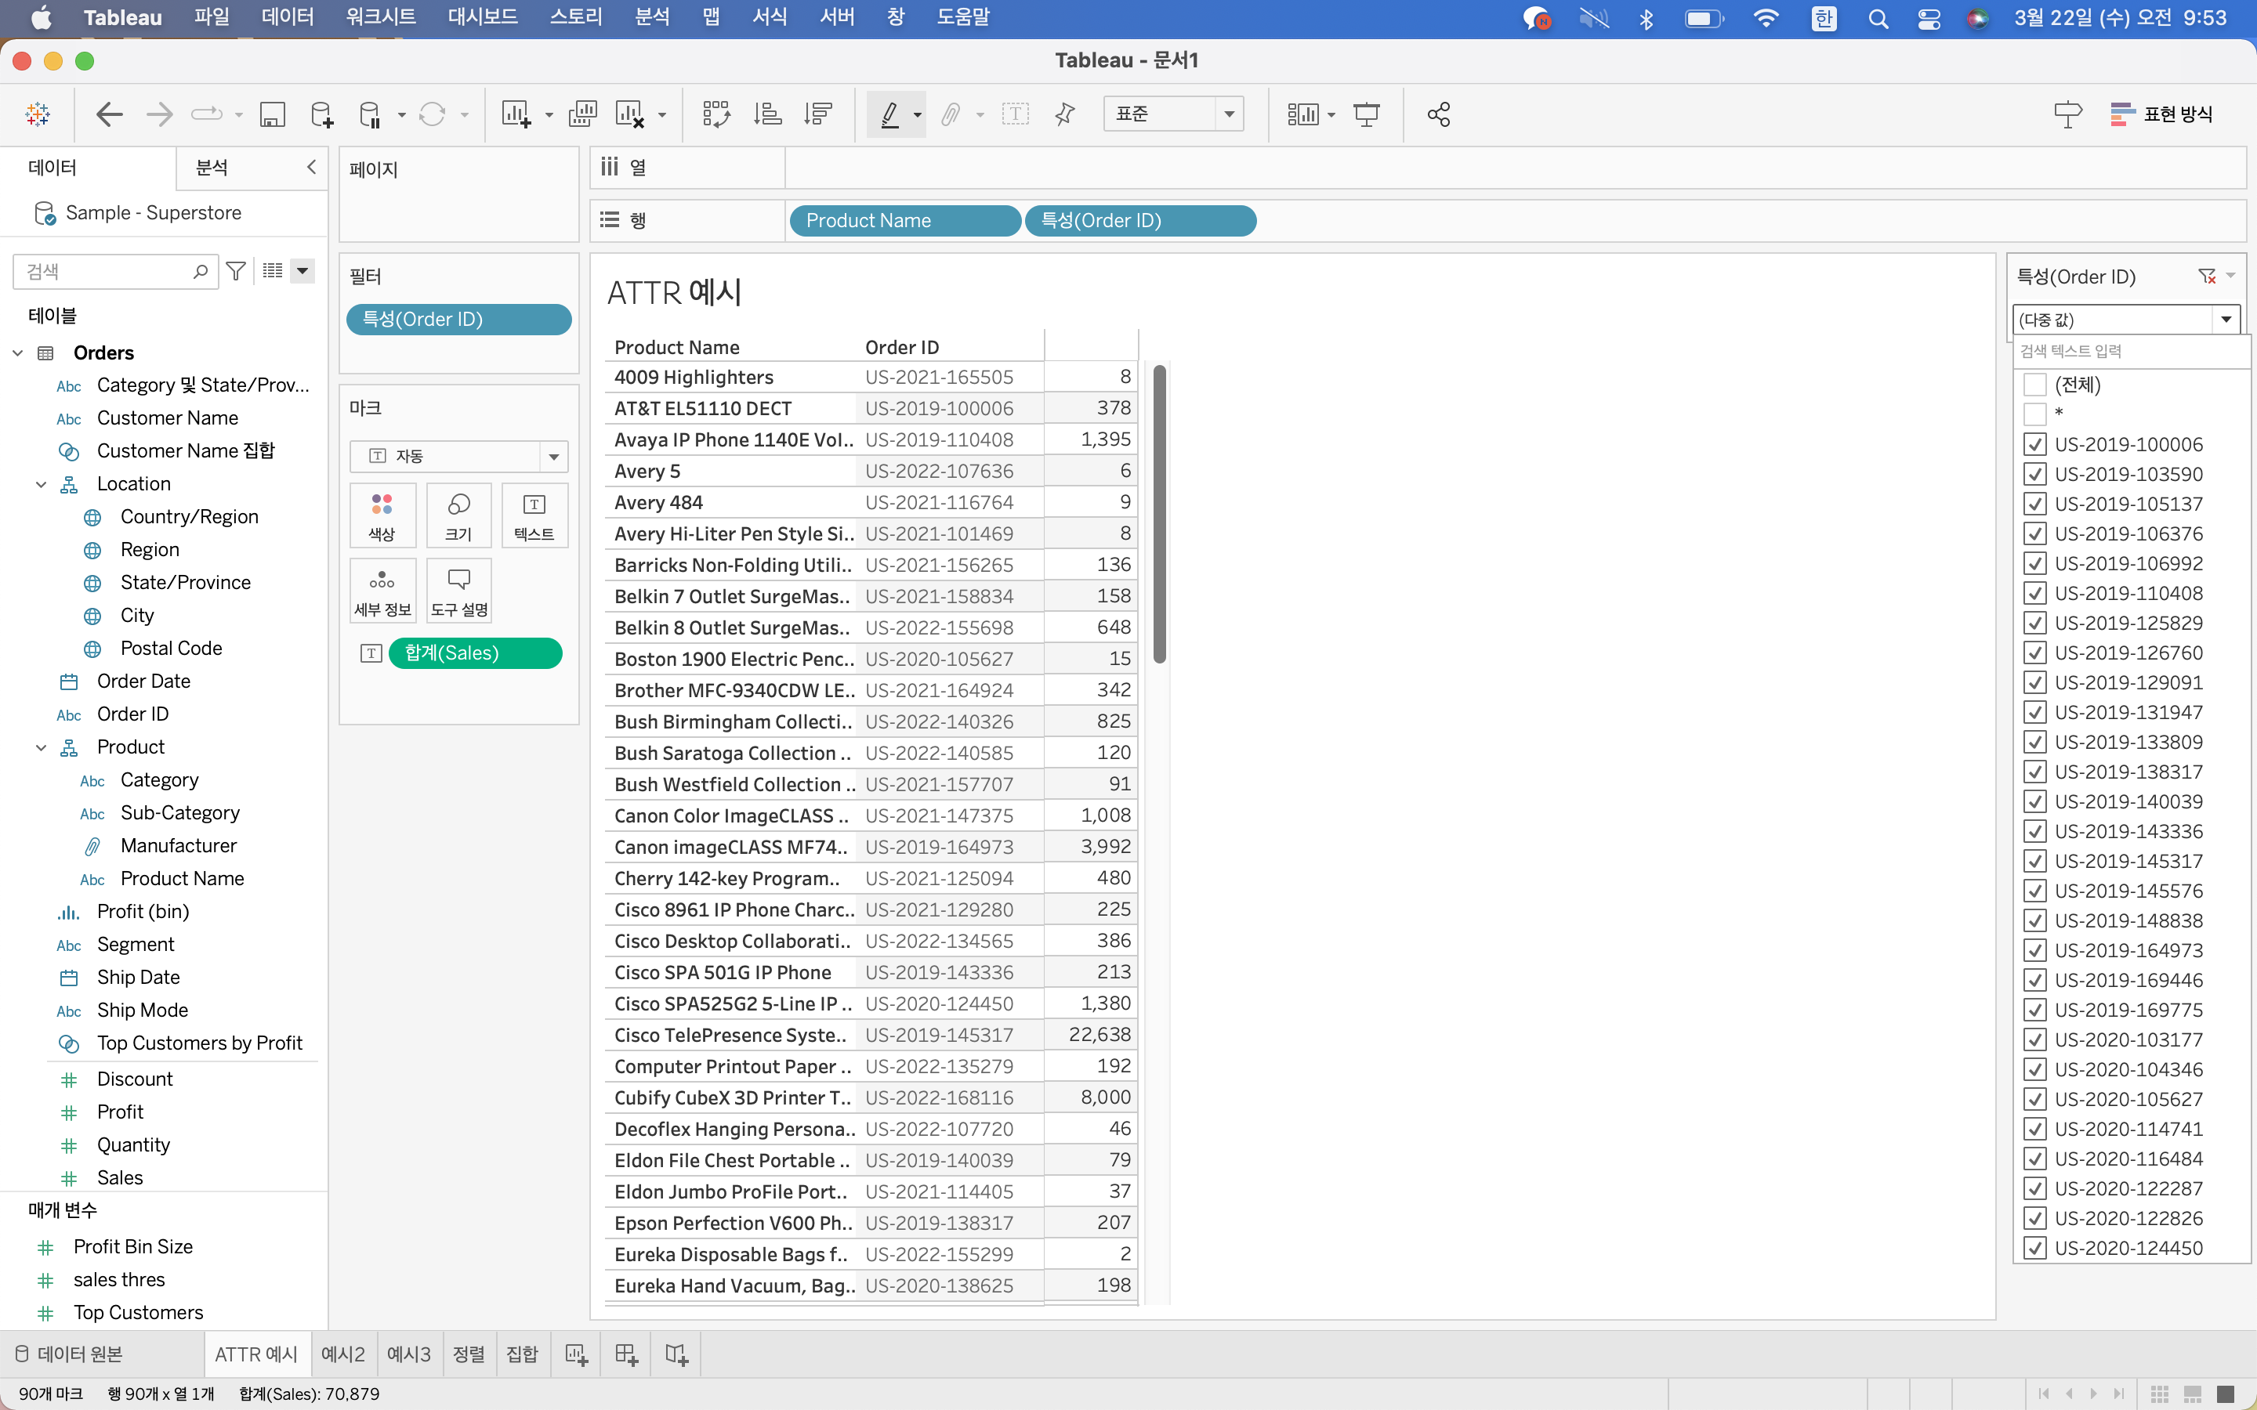Viewport: 2257px width, 1410px height.
Task: Click the group members paperclip icon
Action: [950, 114]
